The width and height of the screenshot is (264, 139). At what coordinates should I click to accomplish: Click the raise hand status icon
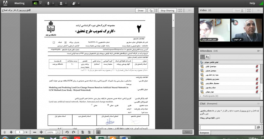(73, 3)
